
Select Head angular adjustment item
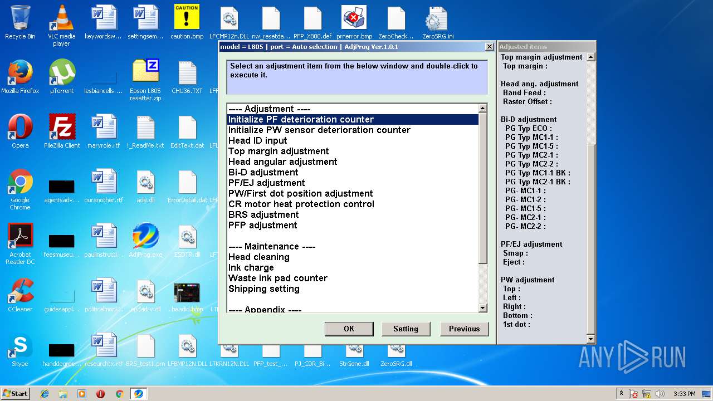coord(353,162)
